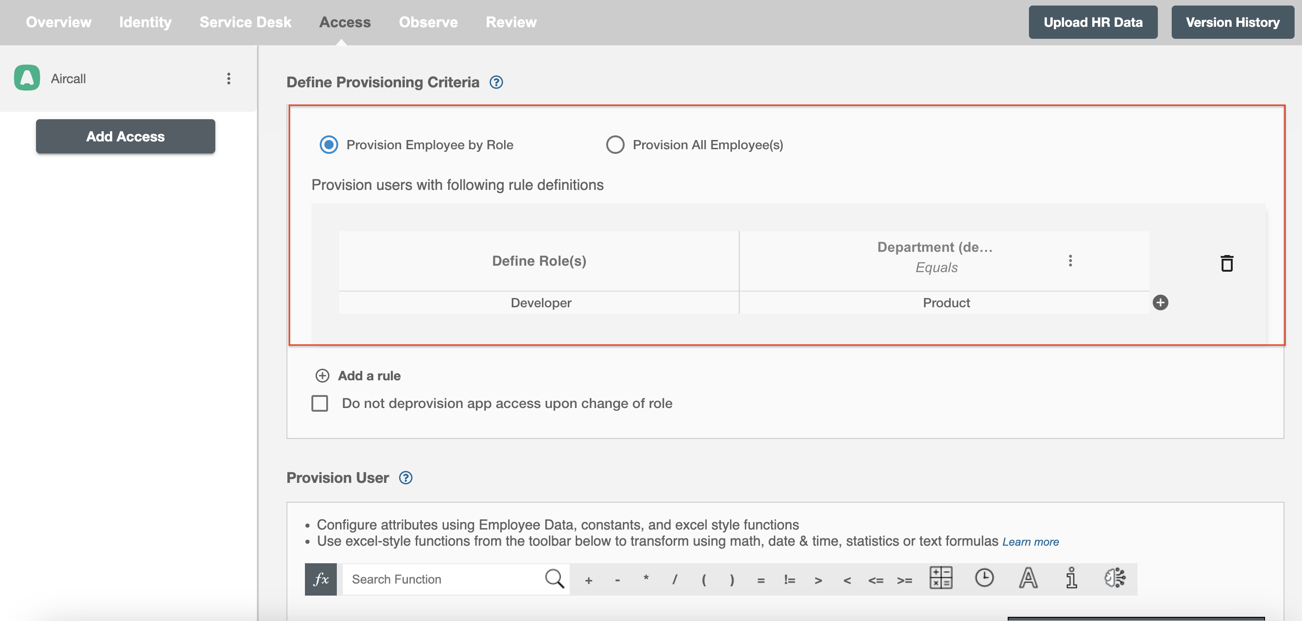Click help icon beside Define Provisioning Criteria
1302x621 pixels.
tap(496, 82)
